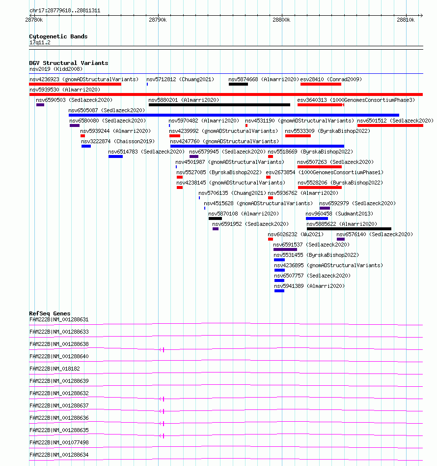Open nsv5941389 (Almarri2020) label
437x466 pixels.
tap(309, 286)
